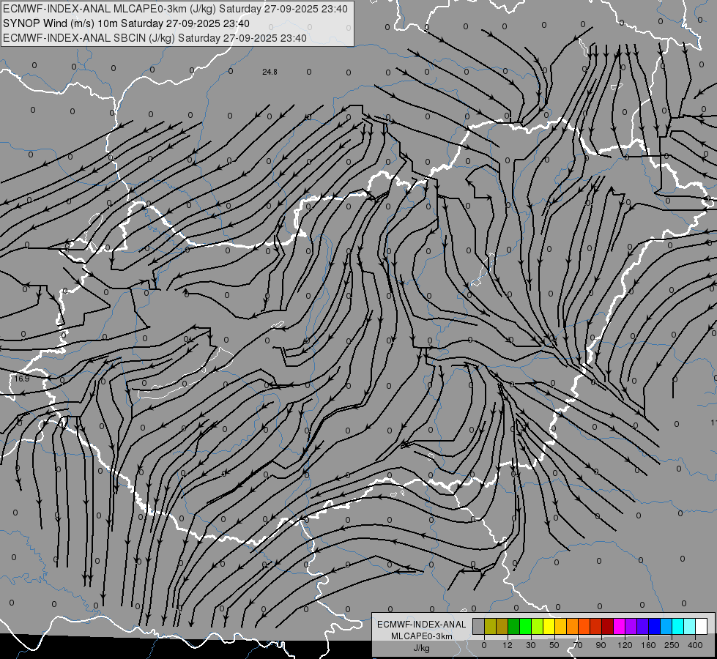Select the pure blue legend swatch
Viewport: 717px width, 659px height.
tap(654, 626)
